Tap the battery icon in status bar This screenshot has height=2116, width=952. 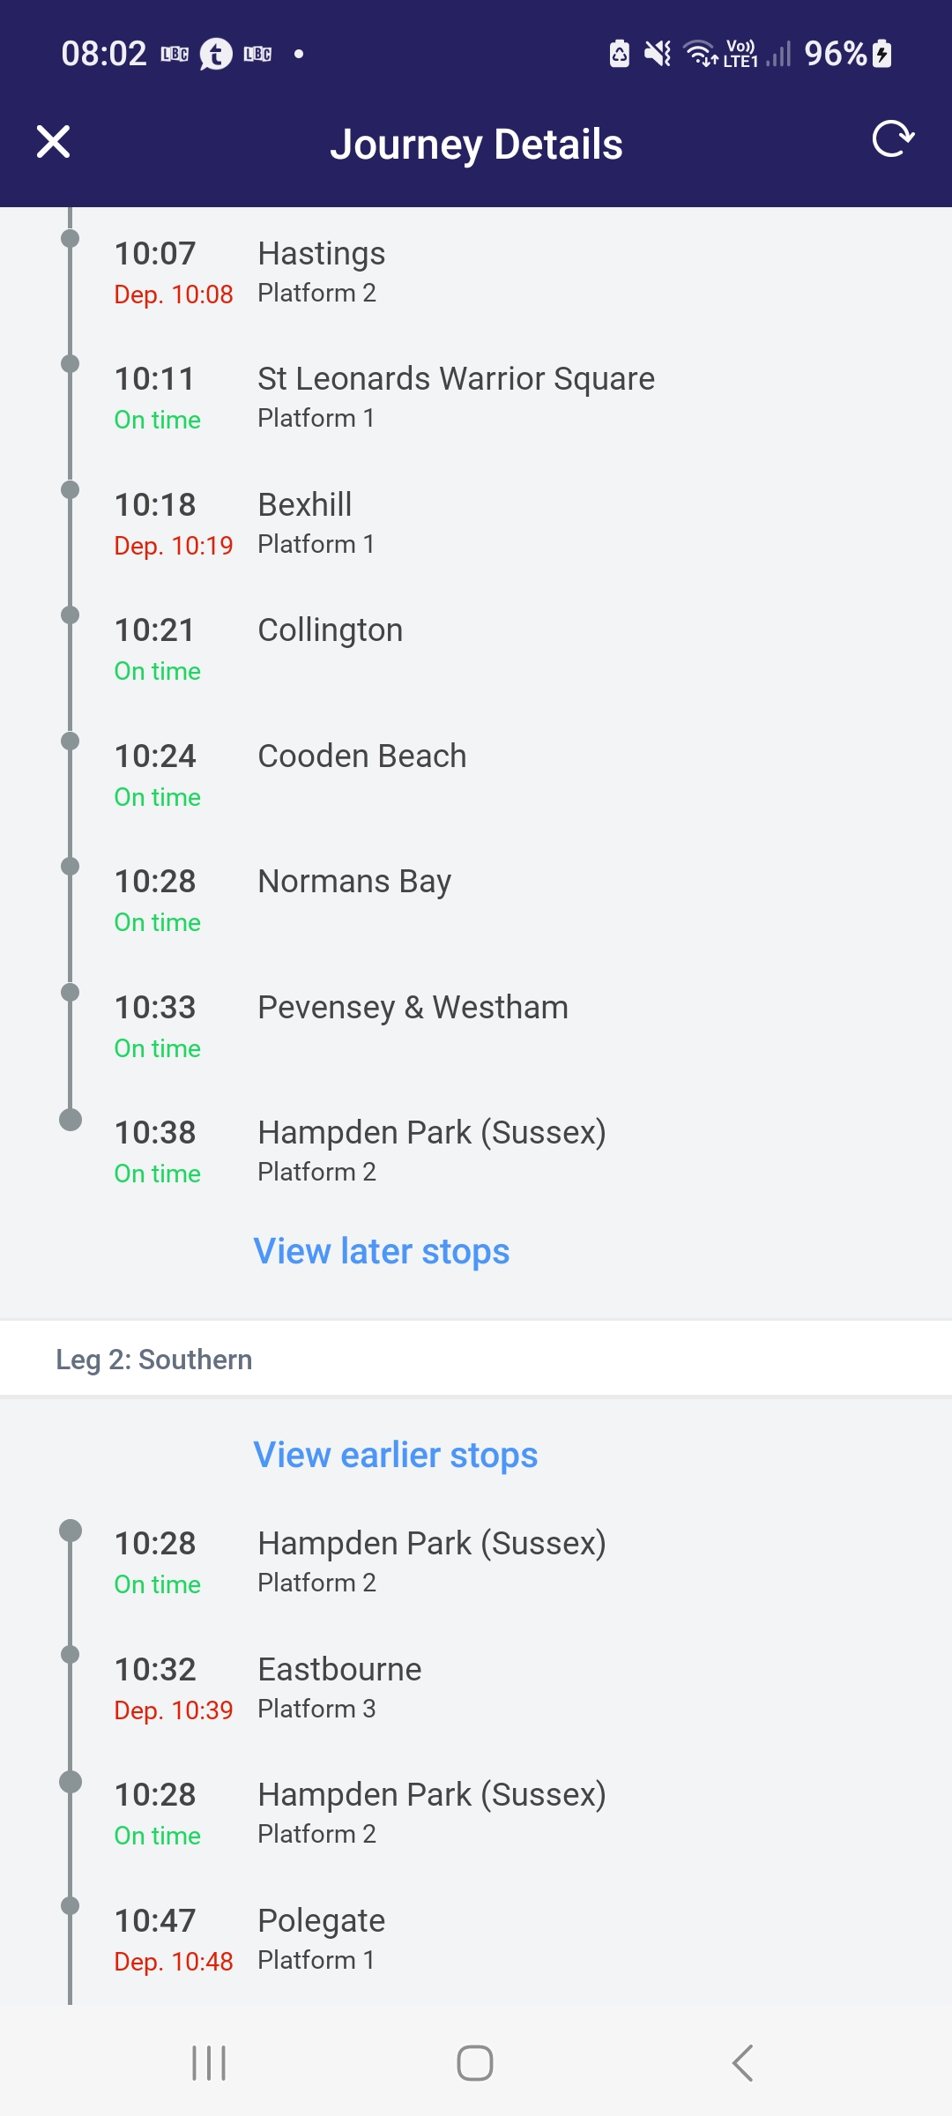881,54
